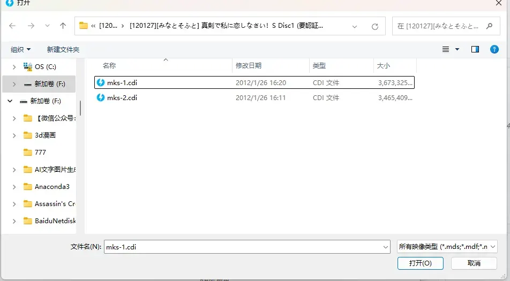This screenshot has height=281, width=510.
Task: Expand the highlighted 新加卷 (F:) node
Action: click(14, 84)
